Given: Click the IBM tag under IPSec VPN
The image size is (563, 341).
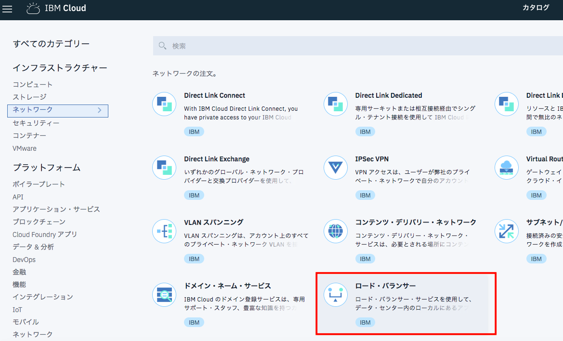Looking at the screenshot, I should click(x=365, y=195).
